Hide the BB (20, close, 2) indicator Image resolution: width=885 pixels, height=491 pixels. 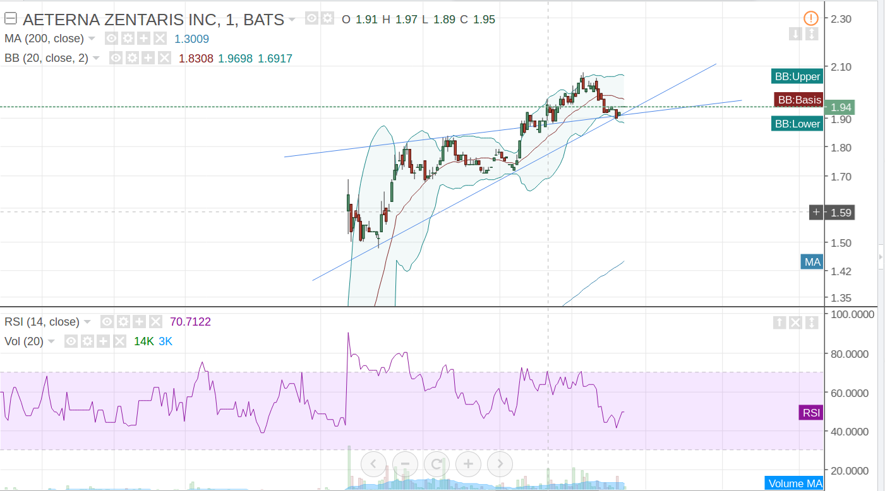pos(116,58)
